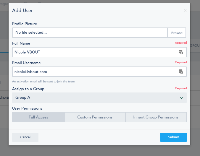This screenshot has width=200, height=156.
Task: Click the Assign to a Group label
Action: 28,89
